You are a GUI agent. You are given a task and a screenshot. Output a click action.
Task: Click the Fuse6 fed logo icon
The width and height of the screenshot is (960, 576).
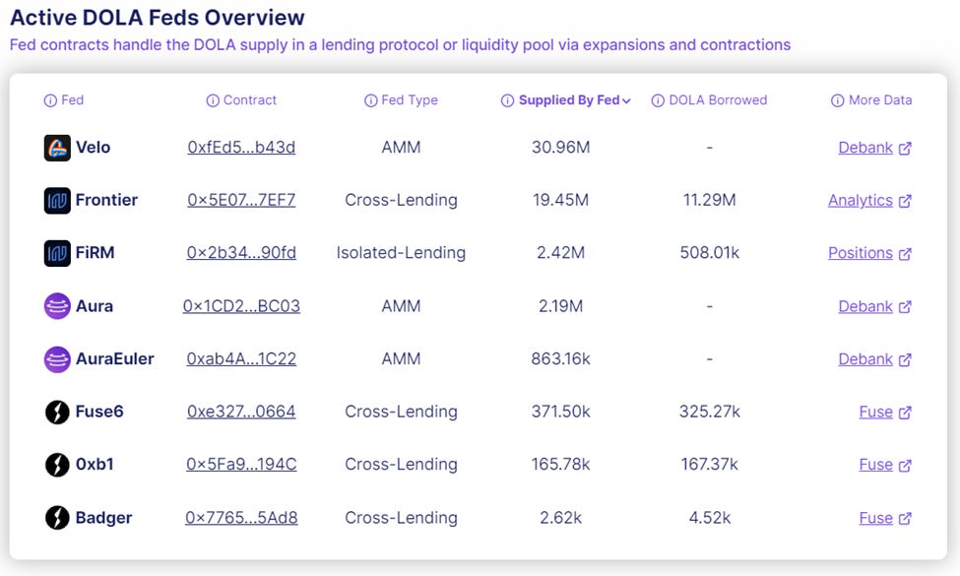click(57, 412)
